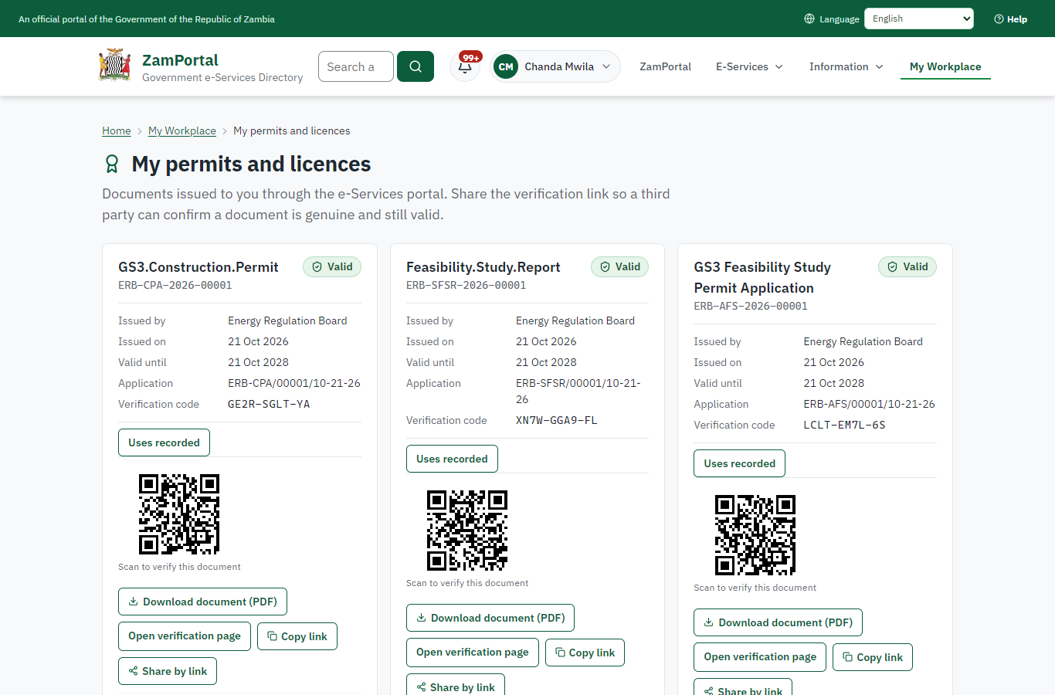Copy link for ERB-AFS-2026-00001 permit
The width and height of the screenshot is (1055, 695).
(873, 657)
